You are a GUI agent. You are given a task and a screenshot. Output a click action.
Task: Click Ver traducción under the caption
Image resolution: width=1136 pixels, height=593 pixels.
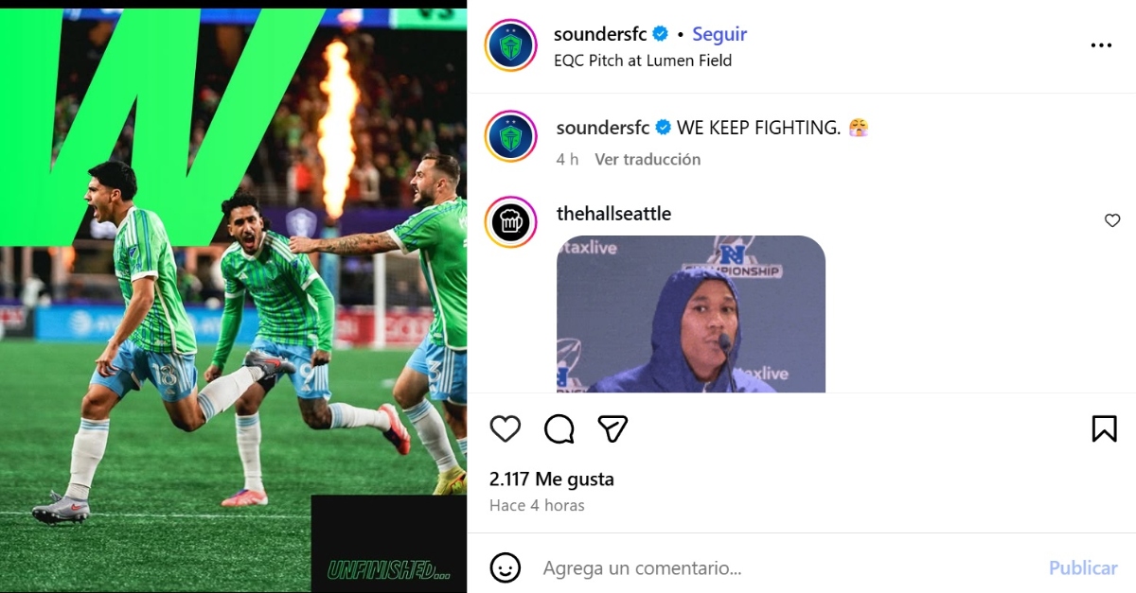click(x=648, y=159)
